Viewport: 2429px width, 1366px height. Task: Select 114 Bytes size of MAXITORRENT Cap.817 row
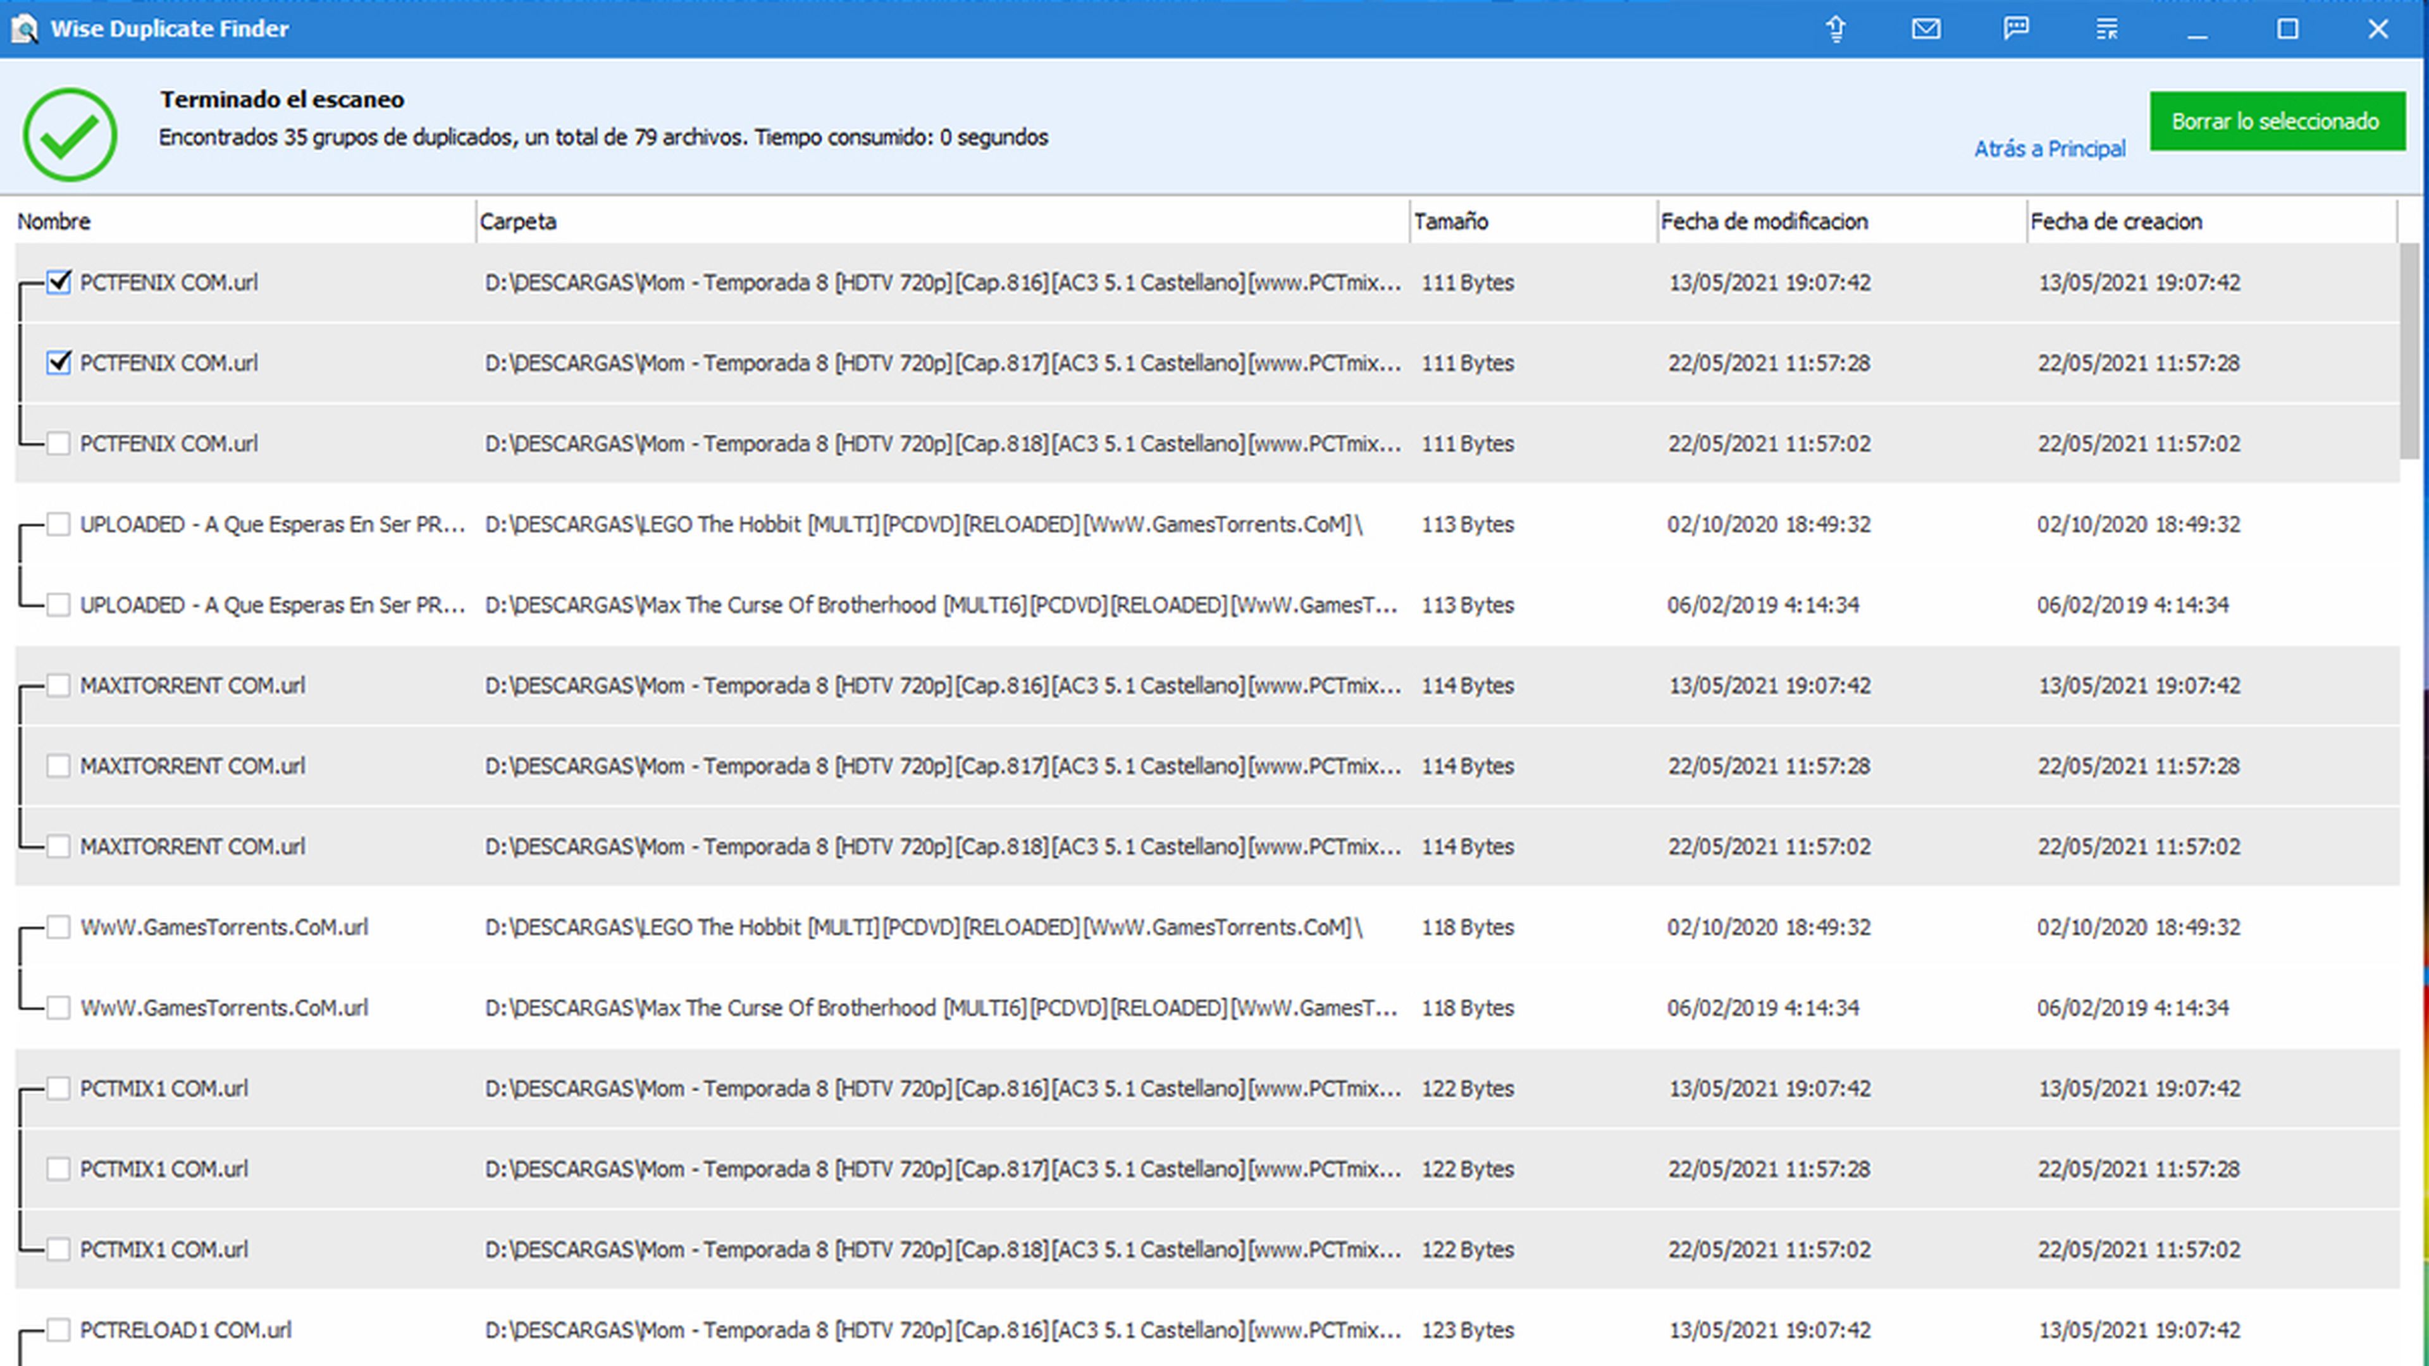(1468, 765)
